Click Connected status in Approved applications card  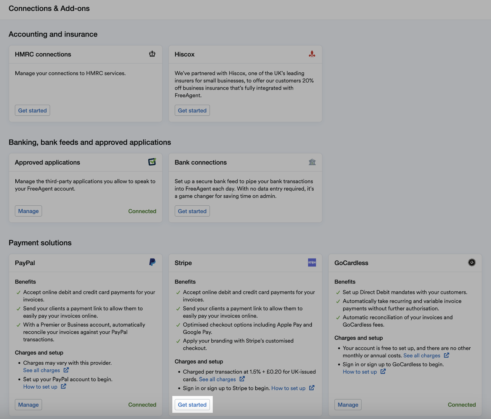click(x=142, y=211)
